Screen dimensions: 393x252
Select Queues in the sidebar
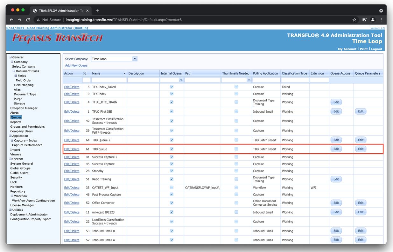pyautogui.click(x=16, y=117)
